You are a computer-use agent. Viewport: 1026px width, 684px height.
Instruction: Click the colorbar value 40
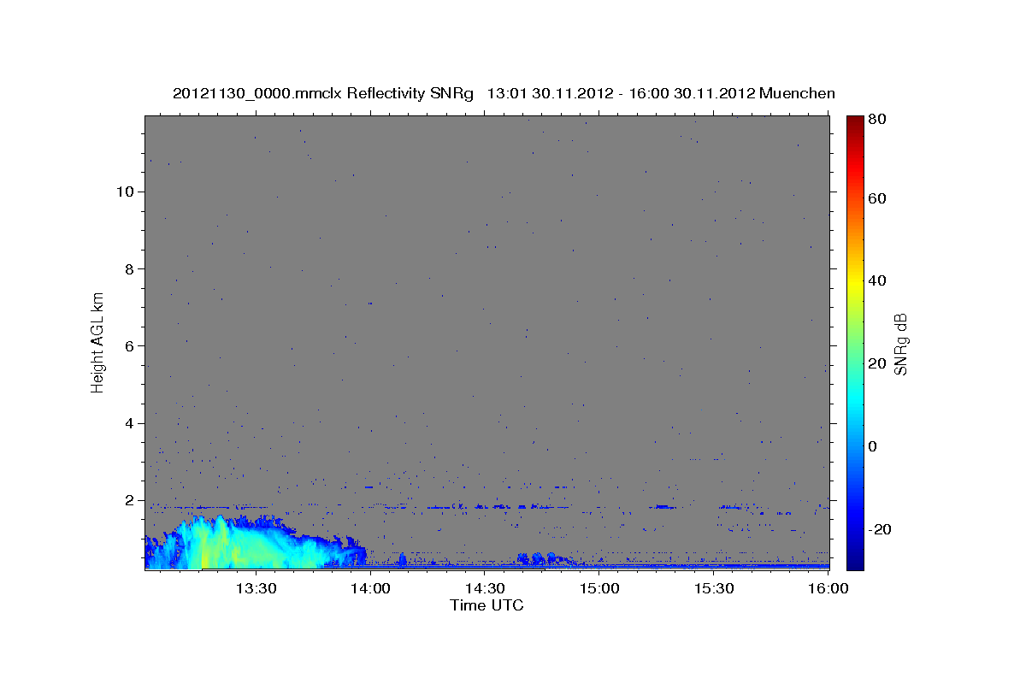pos(876,281)
